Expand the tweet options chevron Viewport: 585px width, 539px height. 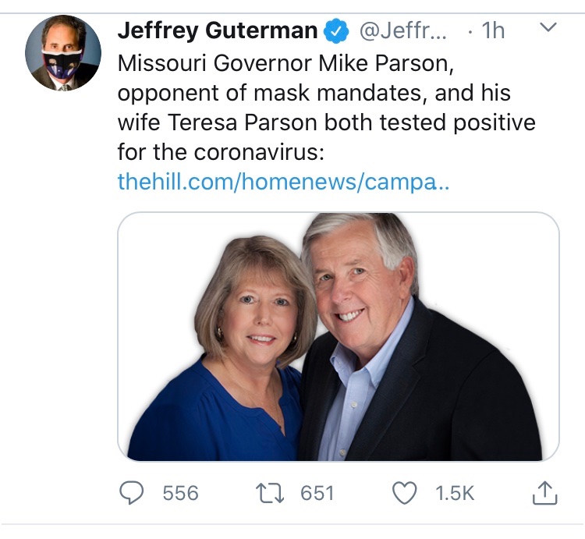pyautogui.click(x=548, y=29)
